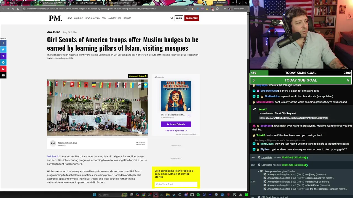Viewport: 353px width, 198px height.
Task: Open the Girl Scout hyperlink in article
Action: (52, 156)
